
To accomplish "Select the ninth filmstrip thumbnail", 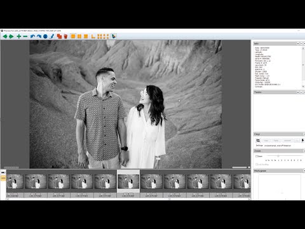I will (198, 182).
